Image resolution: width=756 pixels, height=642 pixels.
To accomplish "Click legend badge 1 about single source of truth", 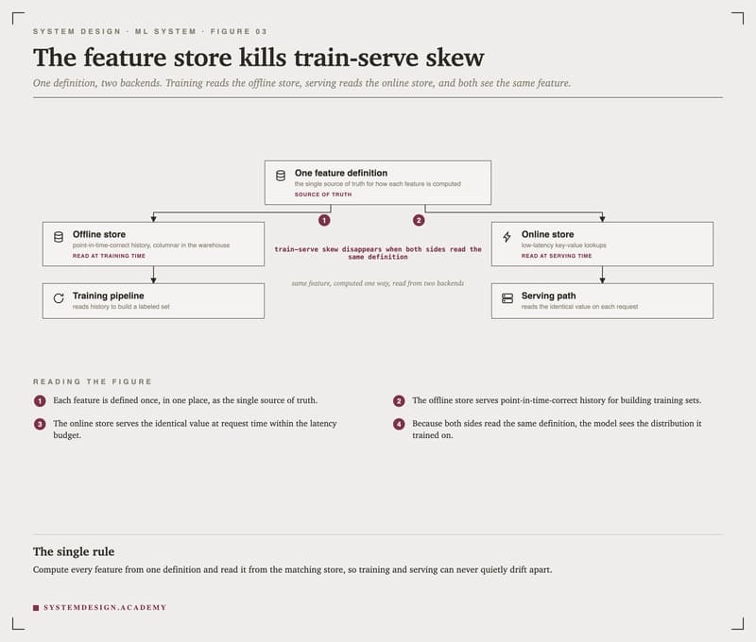I will (x=40, y=400).
